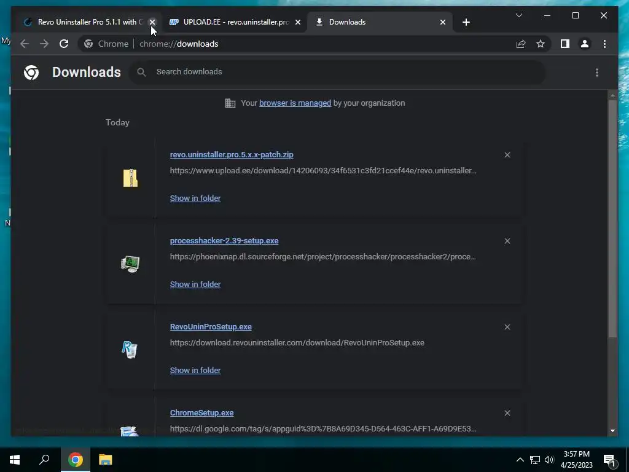The height and width of the screenshot is (472, 629).
Task: Click the Chrome logo beside Downloads title
Action: click(31, 73)
